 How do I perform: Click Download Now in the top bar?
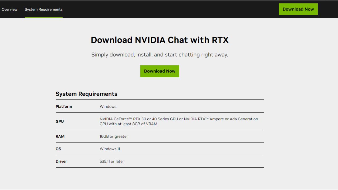tap(298, 9)
